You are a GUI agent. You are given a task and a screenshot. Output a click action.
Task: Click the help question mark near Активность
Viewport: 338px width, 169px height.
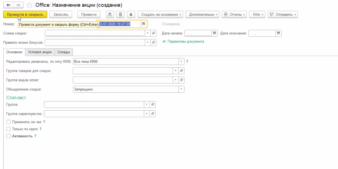click(x=35, y=136)
